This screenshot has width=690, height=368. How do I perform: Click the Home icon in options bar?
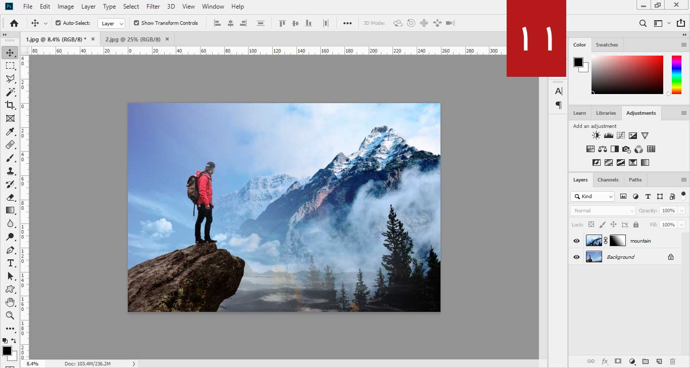(x=14, y=23)
